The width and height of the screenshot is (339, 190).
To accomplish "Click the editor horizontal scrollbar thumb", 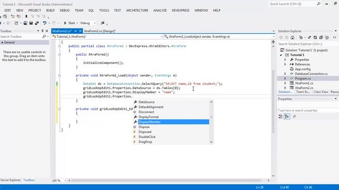I will [x=166, y=180].
